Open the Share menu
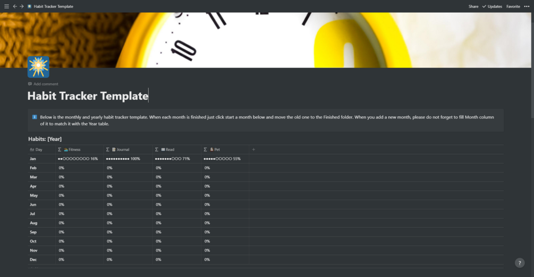The height and width of the screenshot is (277, 534). [x=473, y=6]
